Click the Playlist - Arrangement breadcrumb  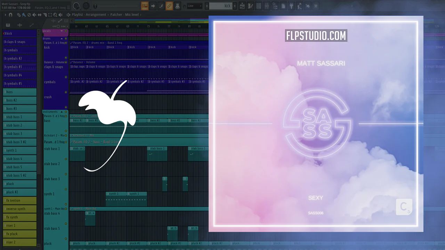tap(89, 15)
